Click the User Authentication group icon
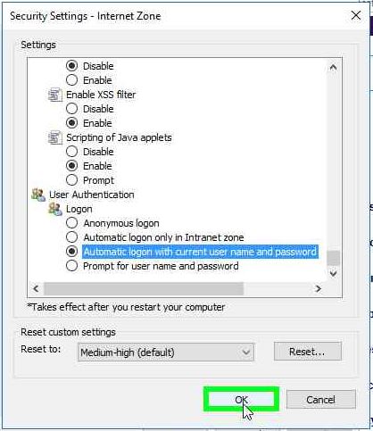This screenshot has width=373, height=431. click(38, 195)
